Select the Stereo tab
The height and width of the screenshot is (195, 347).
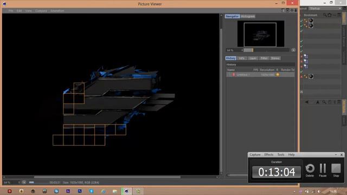pyautogui.click(x=275, y=58)
